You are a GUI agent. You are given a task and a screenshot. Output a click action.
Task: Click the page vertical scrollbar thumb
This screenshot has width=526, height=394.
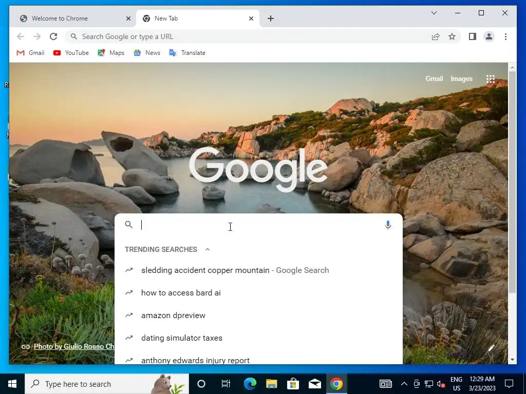click(x=512, y=183)
